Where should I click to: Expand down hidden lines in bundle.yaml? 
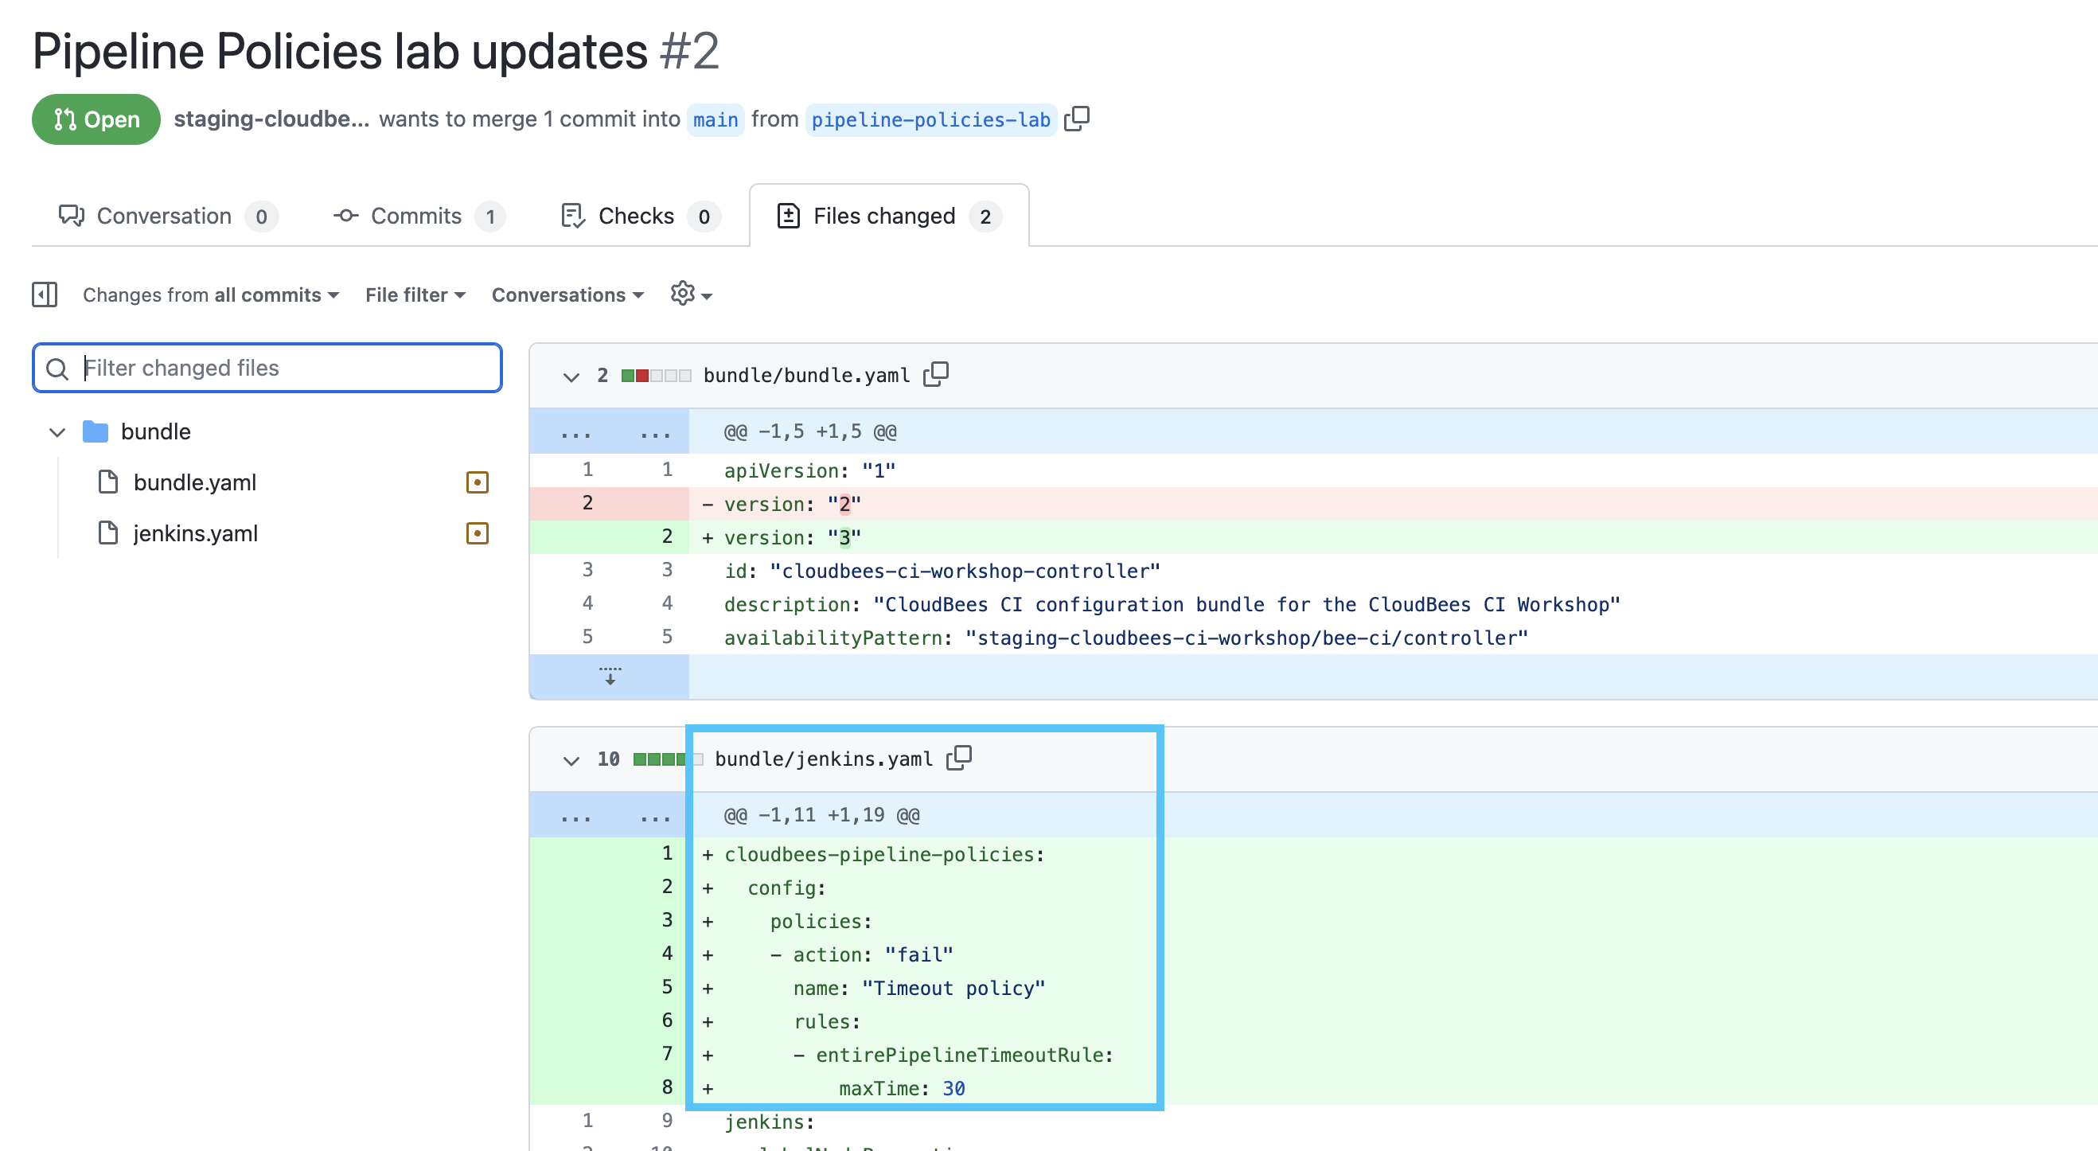(609, 676)
